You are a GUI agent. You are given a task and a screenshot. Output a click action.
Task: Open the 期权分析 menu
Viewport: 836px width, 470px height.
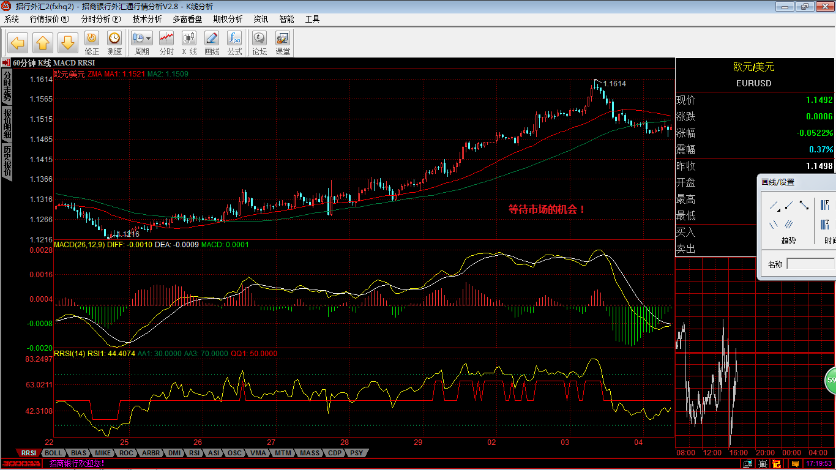pos(228,19)
